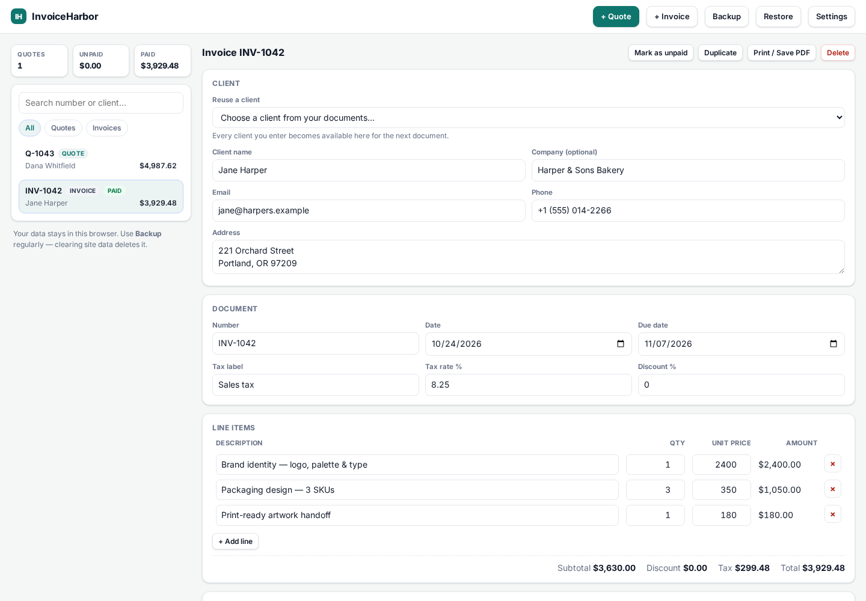Image resolution: width=866 pixels, height=601 pixels.
Task: Add a new line item
Action: (235, 542)
